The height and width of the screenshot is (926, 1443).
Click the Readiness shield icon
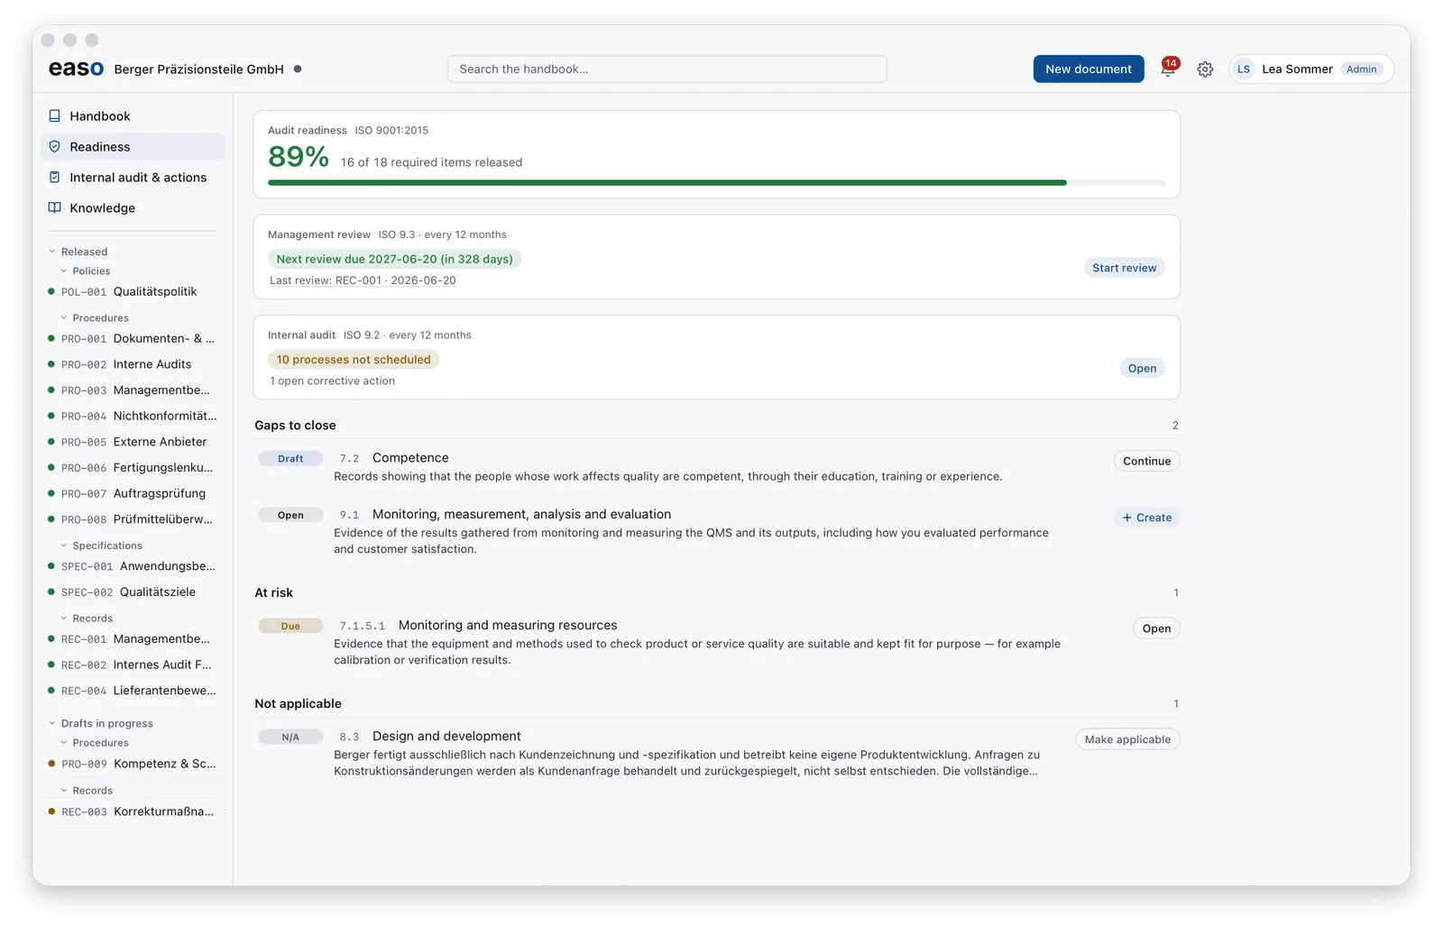54,147
